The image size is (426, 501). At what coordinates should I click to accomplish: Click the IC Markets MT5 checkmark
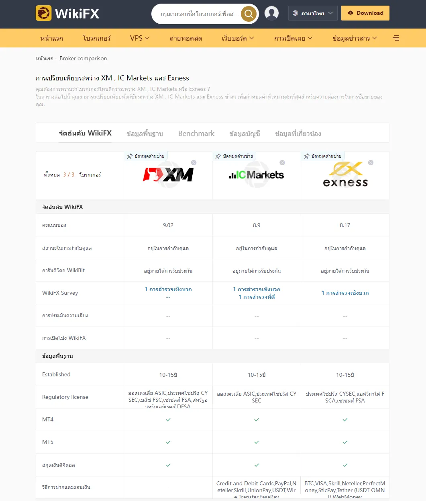257,442
